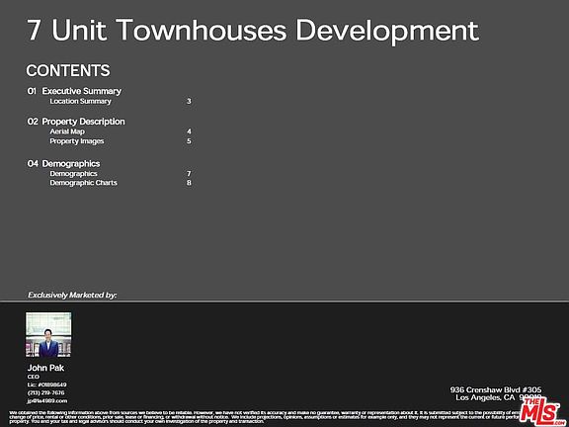Screen dimensions: 569x427
Task: Click the agent license number line
Action: (x=46, y=384)
